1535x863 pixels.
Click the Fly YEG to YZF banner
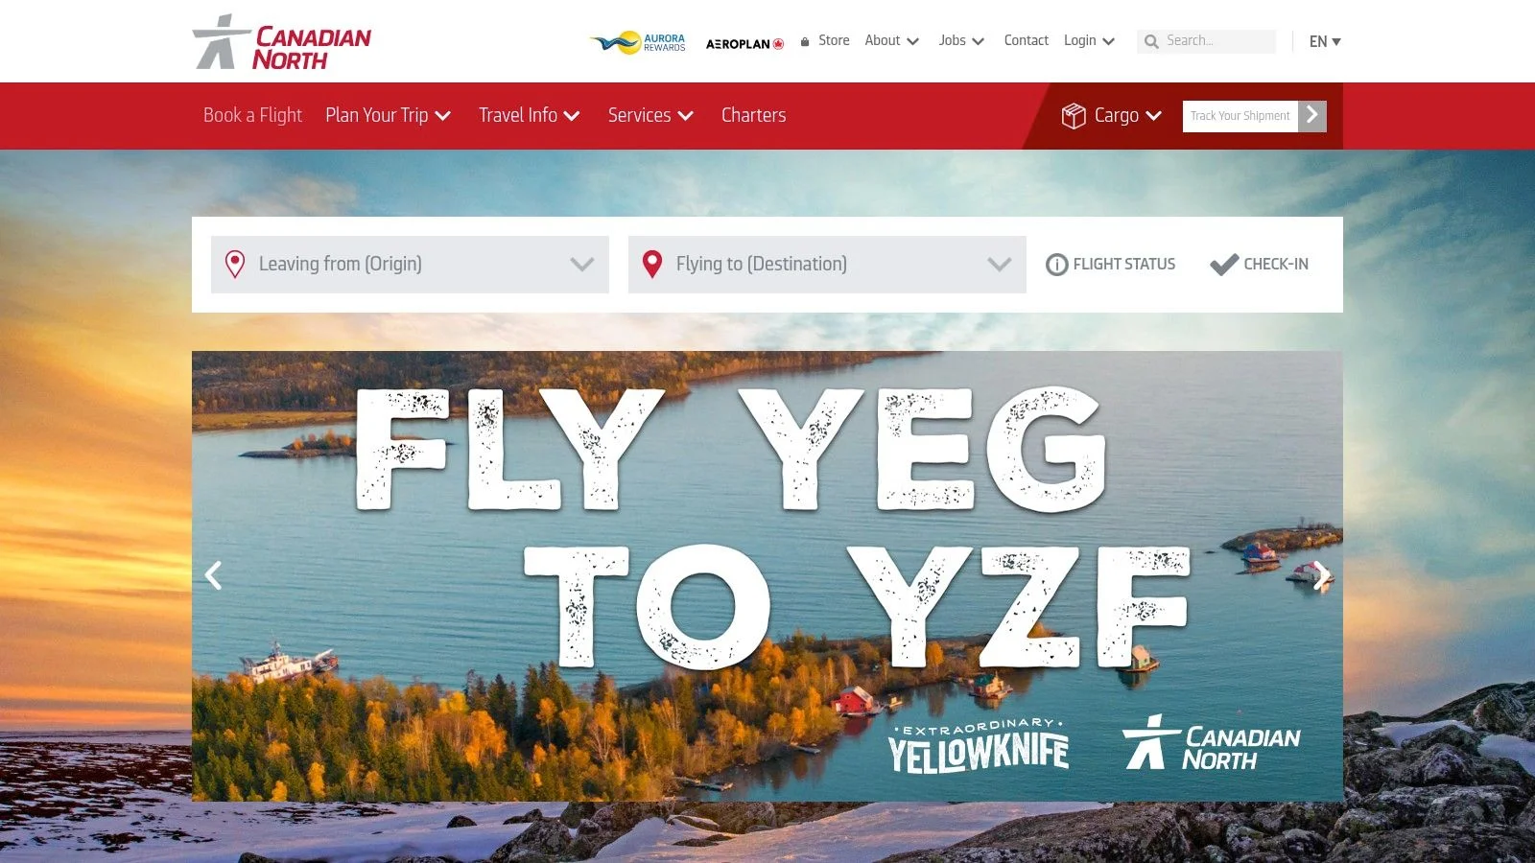(767, 575)
